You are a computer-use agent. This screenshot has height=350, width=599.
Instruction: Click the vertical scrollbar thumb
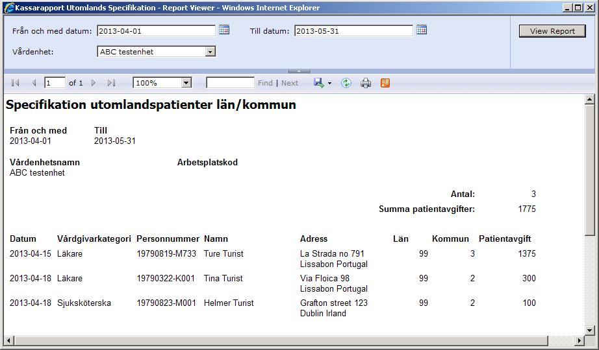(589, 170)
